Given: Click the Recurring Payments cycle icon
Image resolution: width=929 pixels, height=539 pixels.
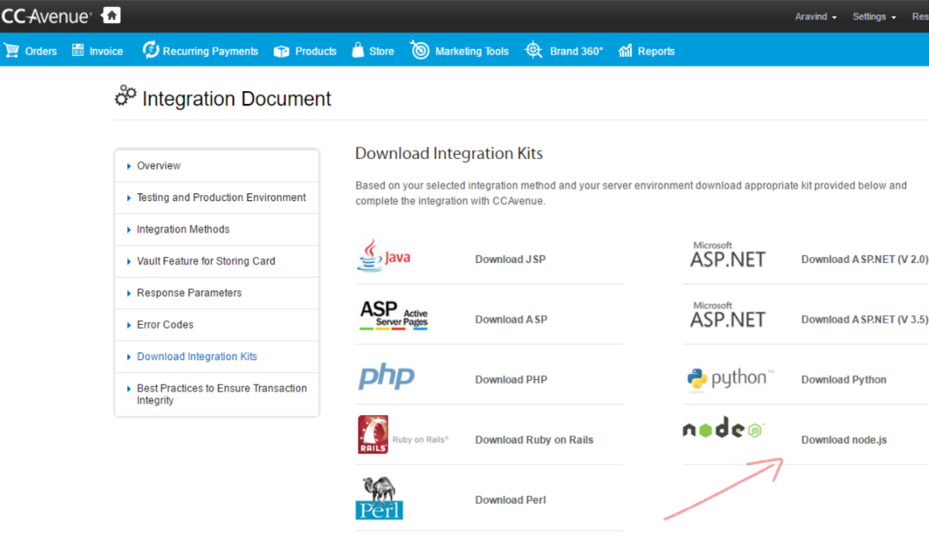Looking at the screenshot, I should click(x=150, y=50).
